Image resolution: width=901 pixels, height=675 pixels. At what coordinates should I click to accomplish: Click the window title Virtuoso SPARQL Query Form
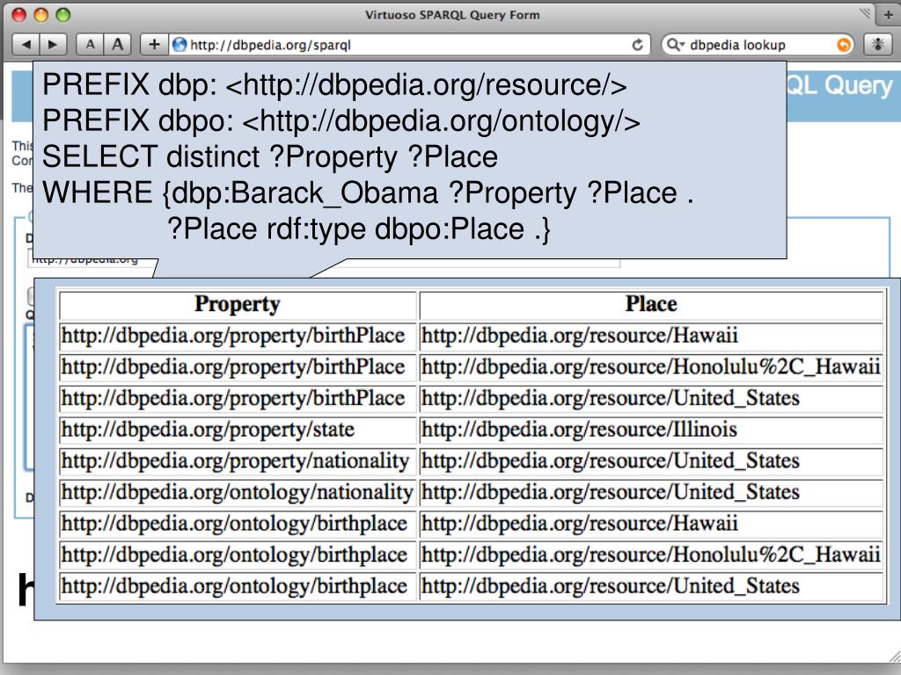[x=452, y=15]
